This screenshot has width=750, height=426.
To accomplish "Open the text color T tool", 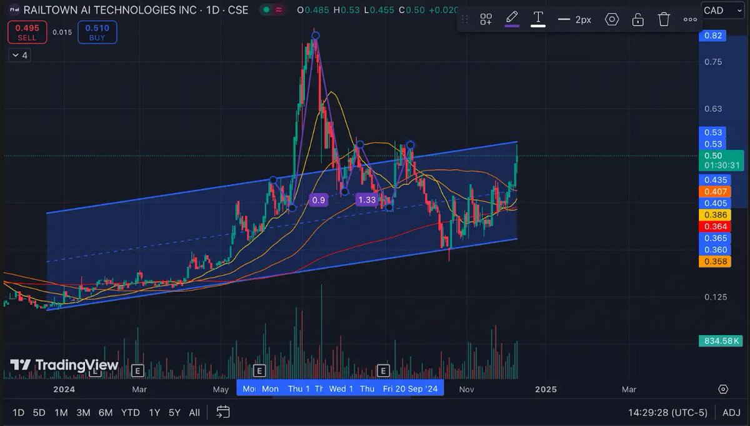I will tap(538, 19).
